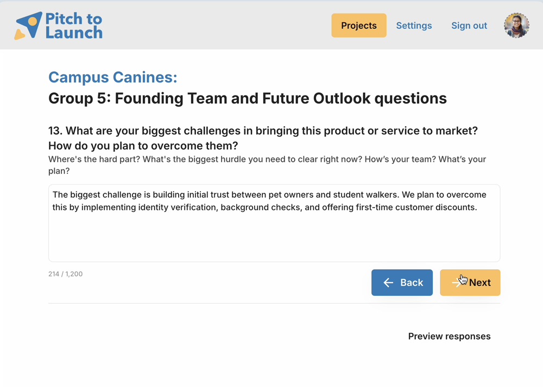Screen dimensions: 543x387
Task: Open Preview responses
Action: point(449,337)
